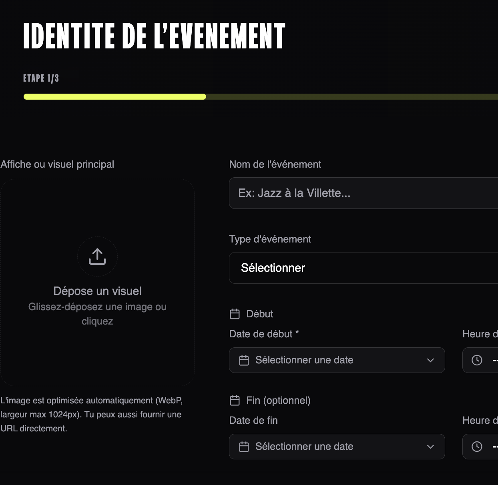The image size is (498, 485).
Task: Click the upload arrow icon in drop zone
Action: (x=97, y=257)
